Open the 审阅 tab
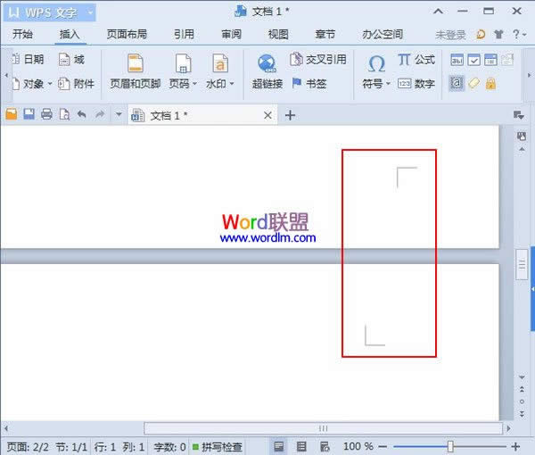The width and height of the screenshot is (535, 455). 231,34
